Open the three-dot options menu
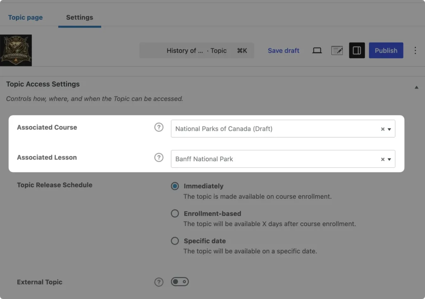The image size is (425, 299). pyautogui.click(x=415, y=50)
